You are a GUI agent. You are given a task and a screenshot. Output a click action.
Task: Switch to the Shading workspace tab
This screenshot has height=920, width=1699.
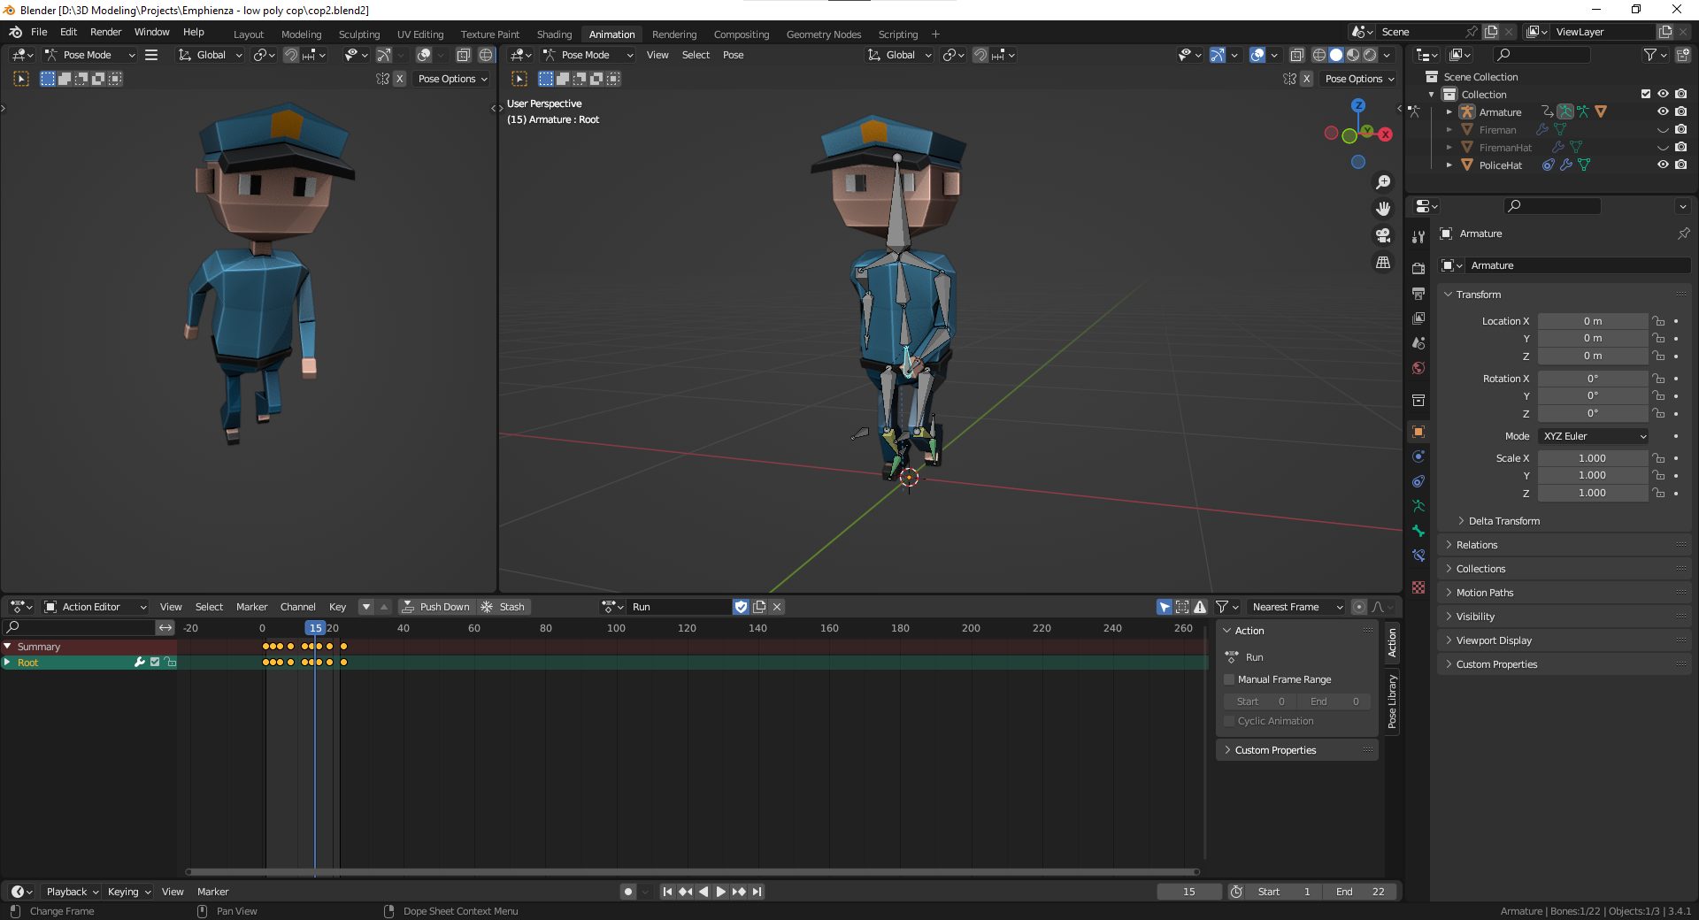[554, 34]
